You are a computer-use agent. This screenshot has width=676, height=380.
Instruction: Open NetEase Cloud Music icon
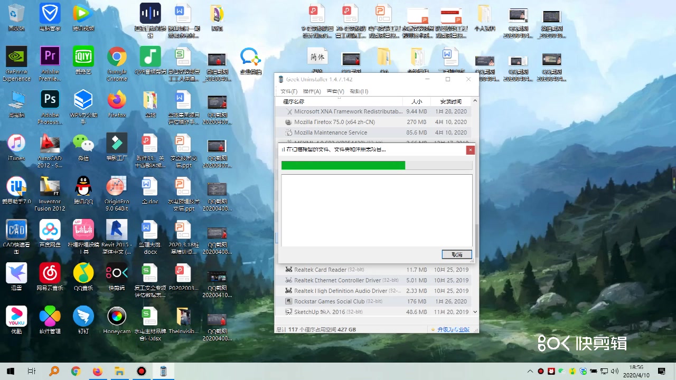(50, 276)
